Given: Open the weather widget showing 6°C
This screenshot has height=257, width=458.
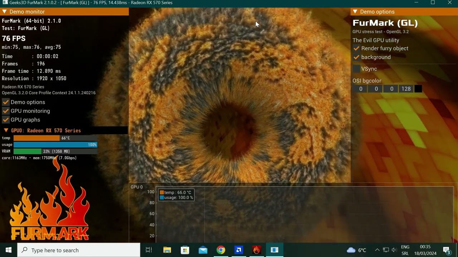Looking at the screenshot, I should 356,250.
